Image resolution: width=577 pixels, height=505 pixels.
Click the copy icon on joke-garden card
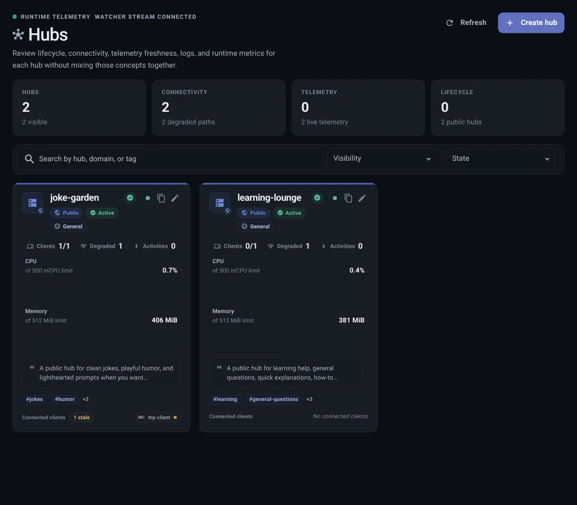(x=161, y=198)
